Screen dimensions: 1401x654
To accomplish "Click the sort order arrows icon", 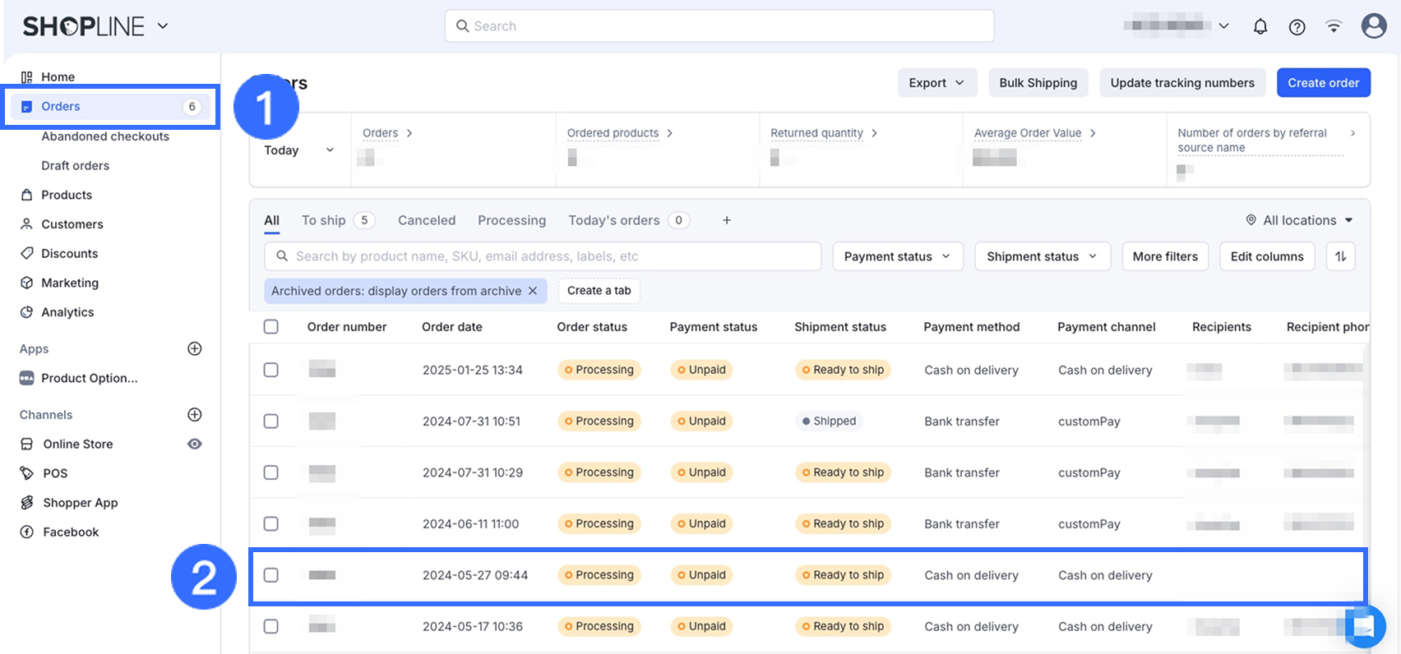I will pos(1340,256).
